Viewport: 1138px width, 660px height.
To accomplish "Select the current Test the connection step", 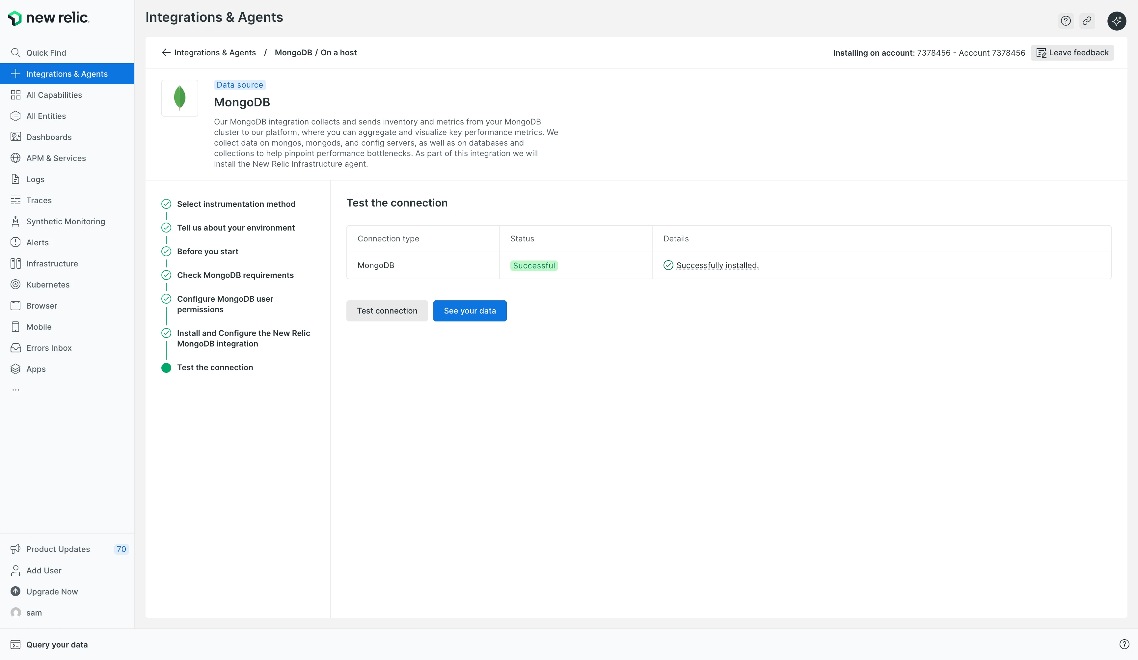I will click(x=215, y=367).
